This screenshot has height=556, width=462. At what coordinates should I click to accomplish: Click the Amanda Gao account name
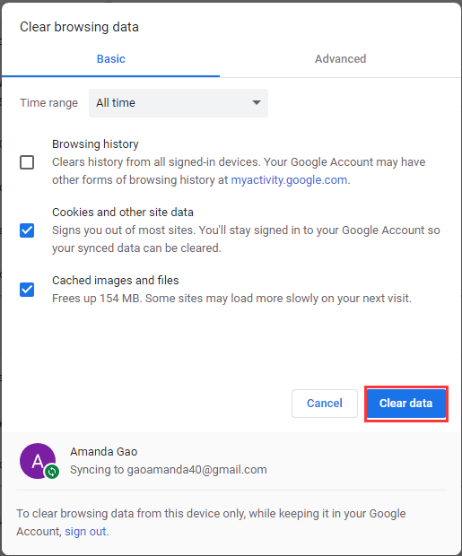103,452
